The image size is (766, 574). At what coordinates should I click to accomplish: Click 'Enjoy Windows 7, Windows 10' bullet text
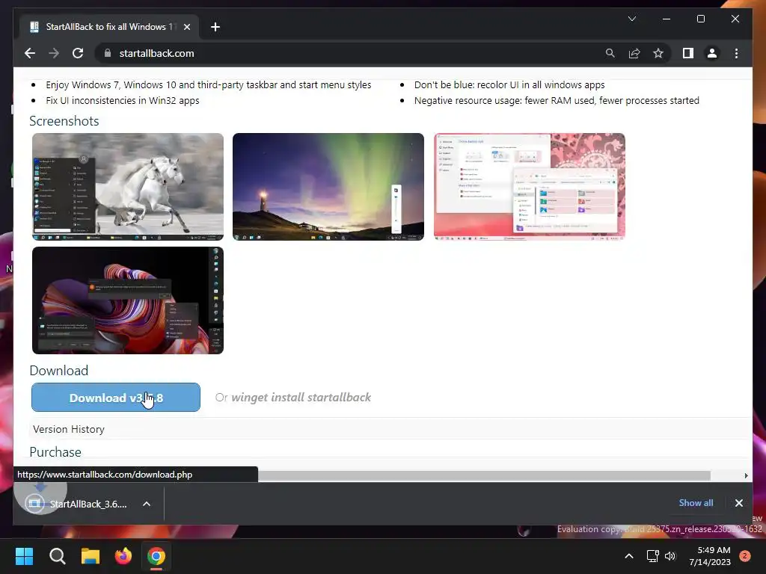pos(209,85)
